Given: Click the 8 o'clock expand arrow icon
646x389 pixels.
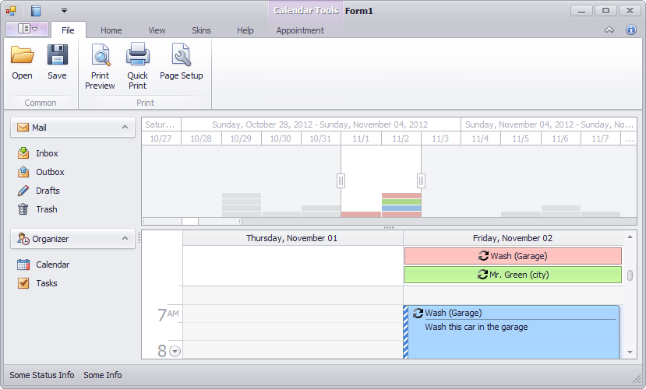Looking at the screenshot, I should click(175, 351).
